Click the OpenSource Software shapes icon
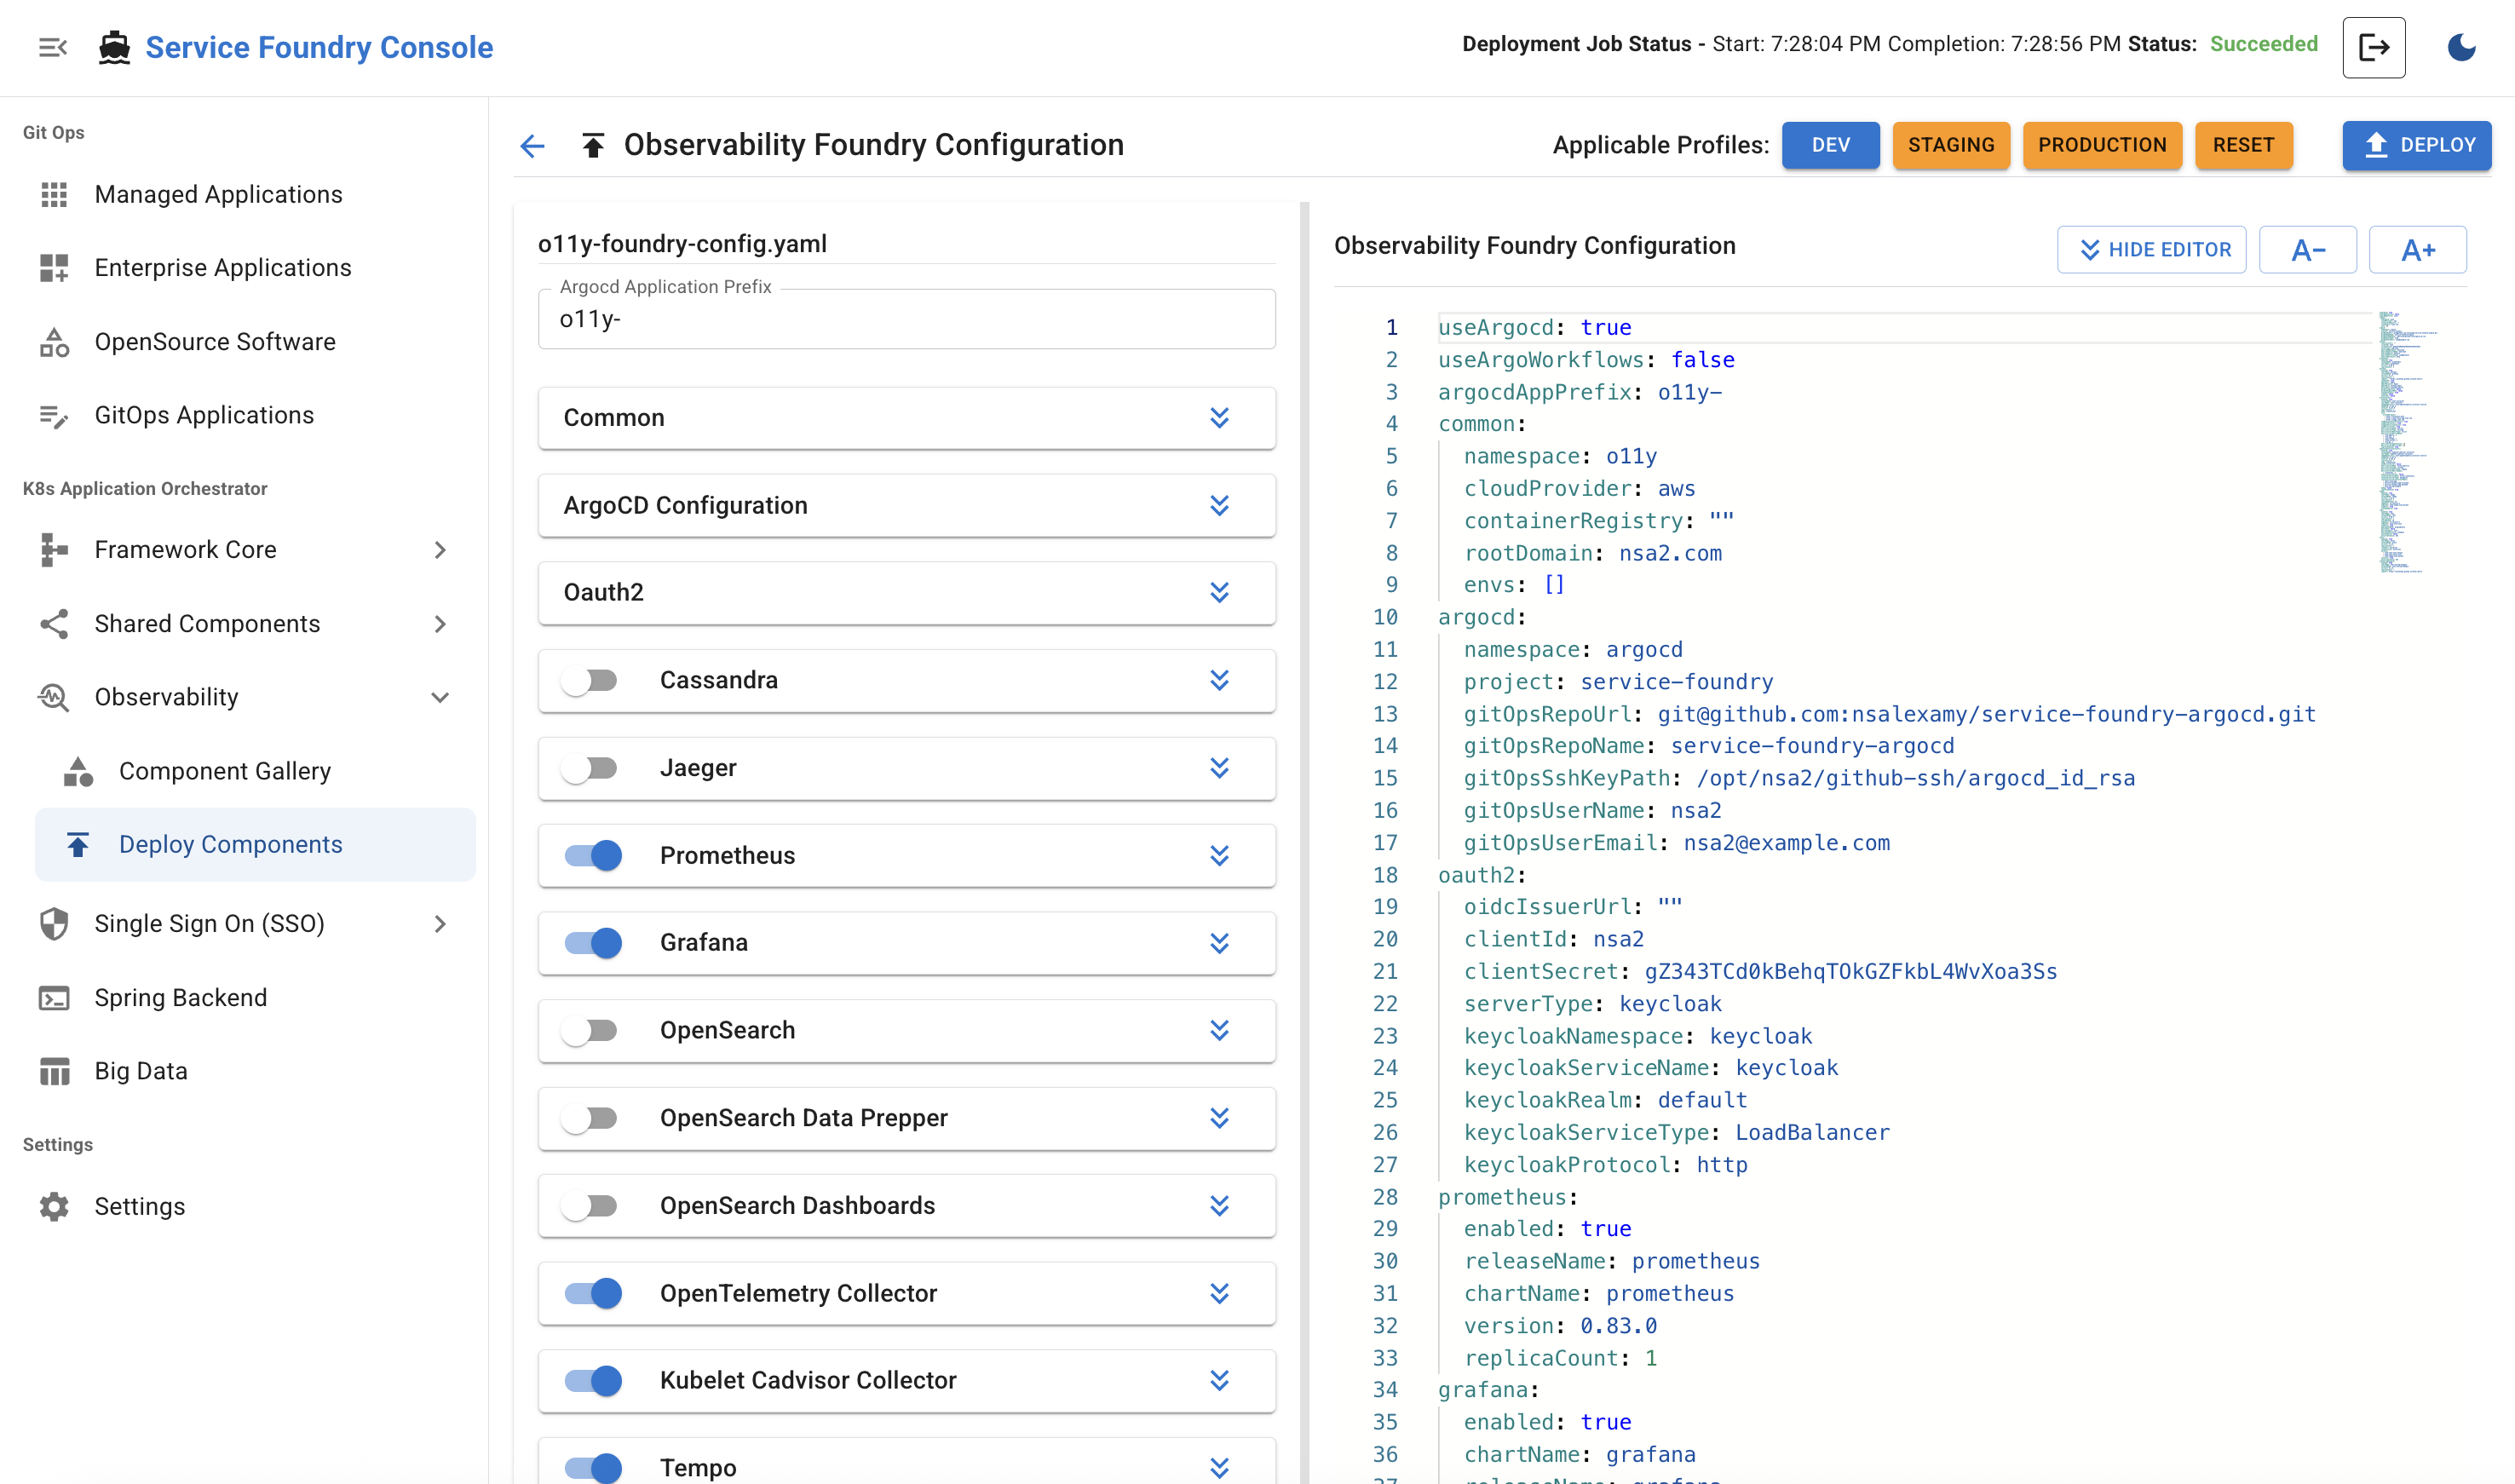The width and height of the screenshot is (2515, 1484). [x=54, y=342]
